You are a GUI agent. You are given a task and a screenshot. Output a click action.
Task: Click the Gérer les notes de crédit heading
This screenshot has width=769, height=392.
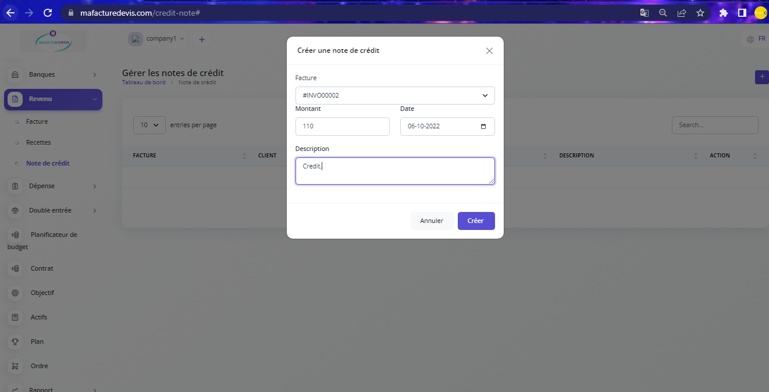173,73
